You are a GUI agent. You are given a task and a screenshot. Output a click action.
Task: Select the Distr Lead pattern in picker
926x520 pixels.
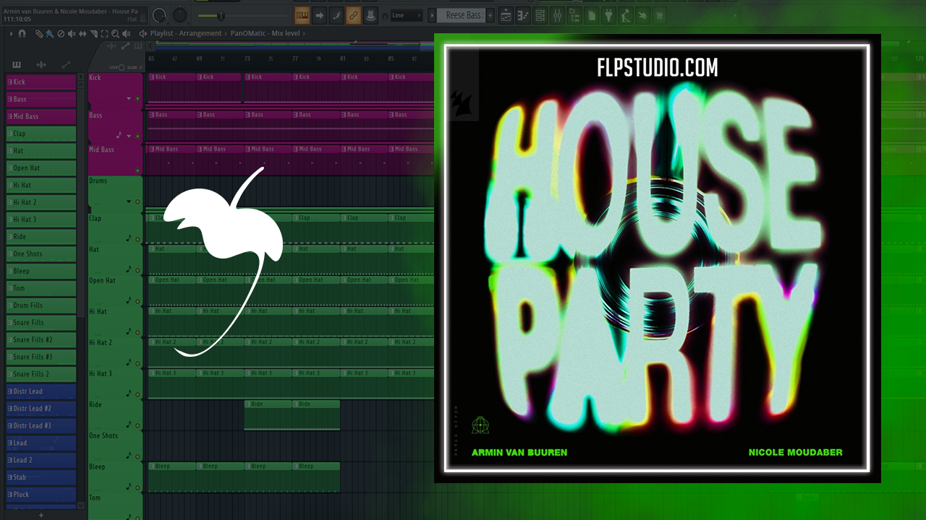(x=41, y=391)
